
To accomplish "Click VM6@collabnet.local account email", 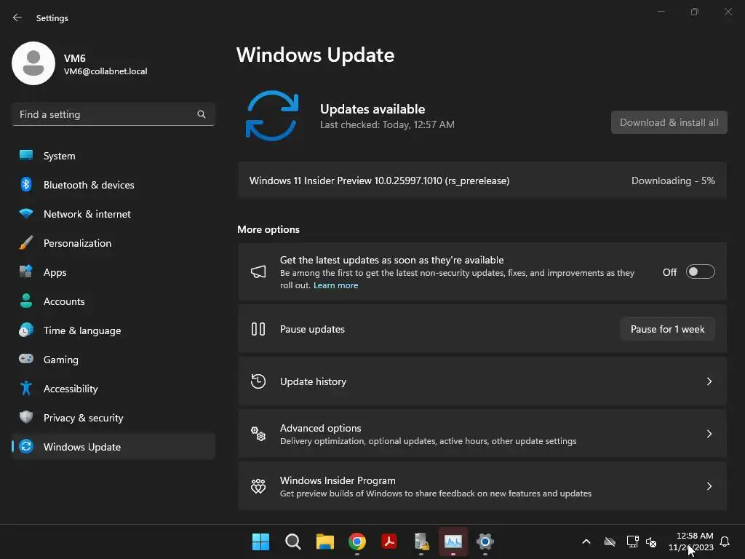I will pyautogui.click(x=105, y=71).
